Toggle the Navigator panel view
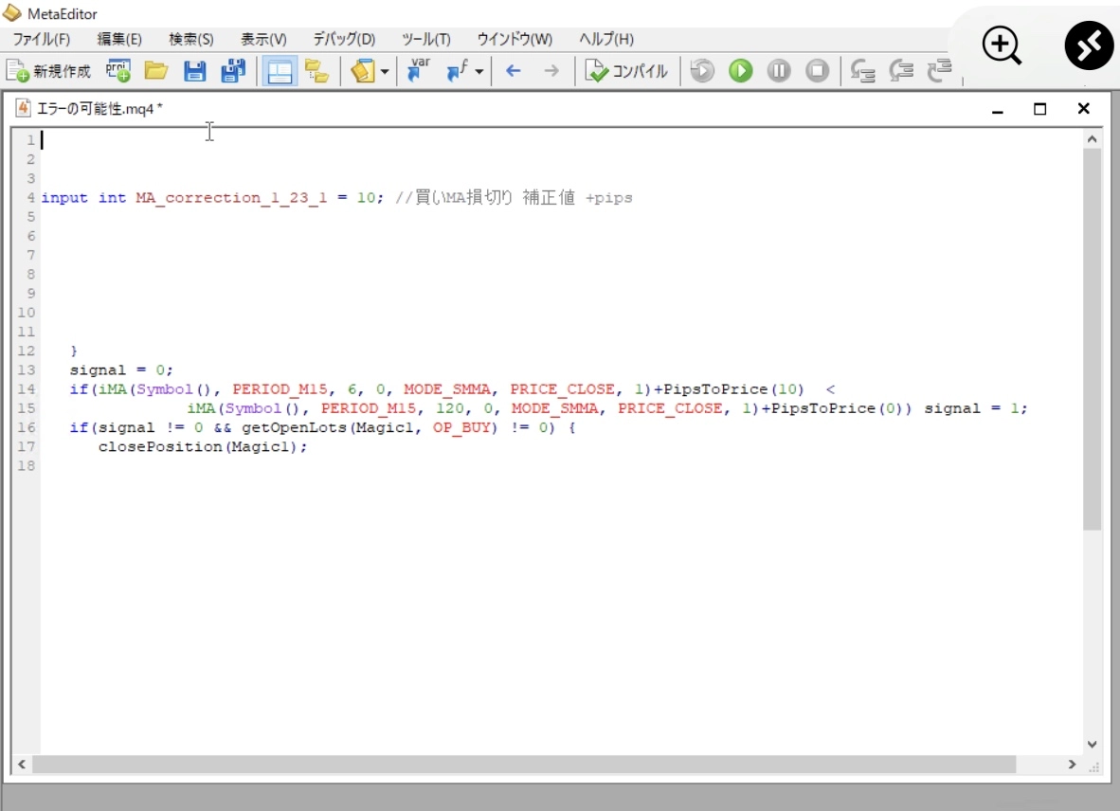 (x=280, y=71)
